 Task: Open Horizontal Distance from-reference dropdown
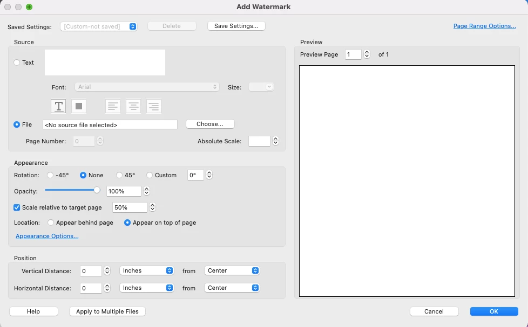(232, 288)
